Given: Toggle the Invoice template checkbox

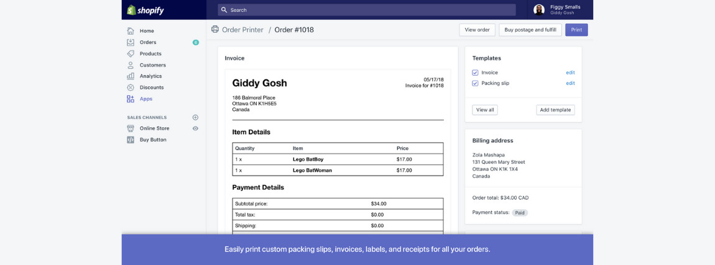Looking at the screenshot, I should [x=475, y=73].
